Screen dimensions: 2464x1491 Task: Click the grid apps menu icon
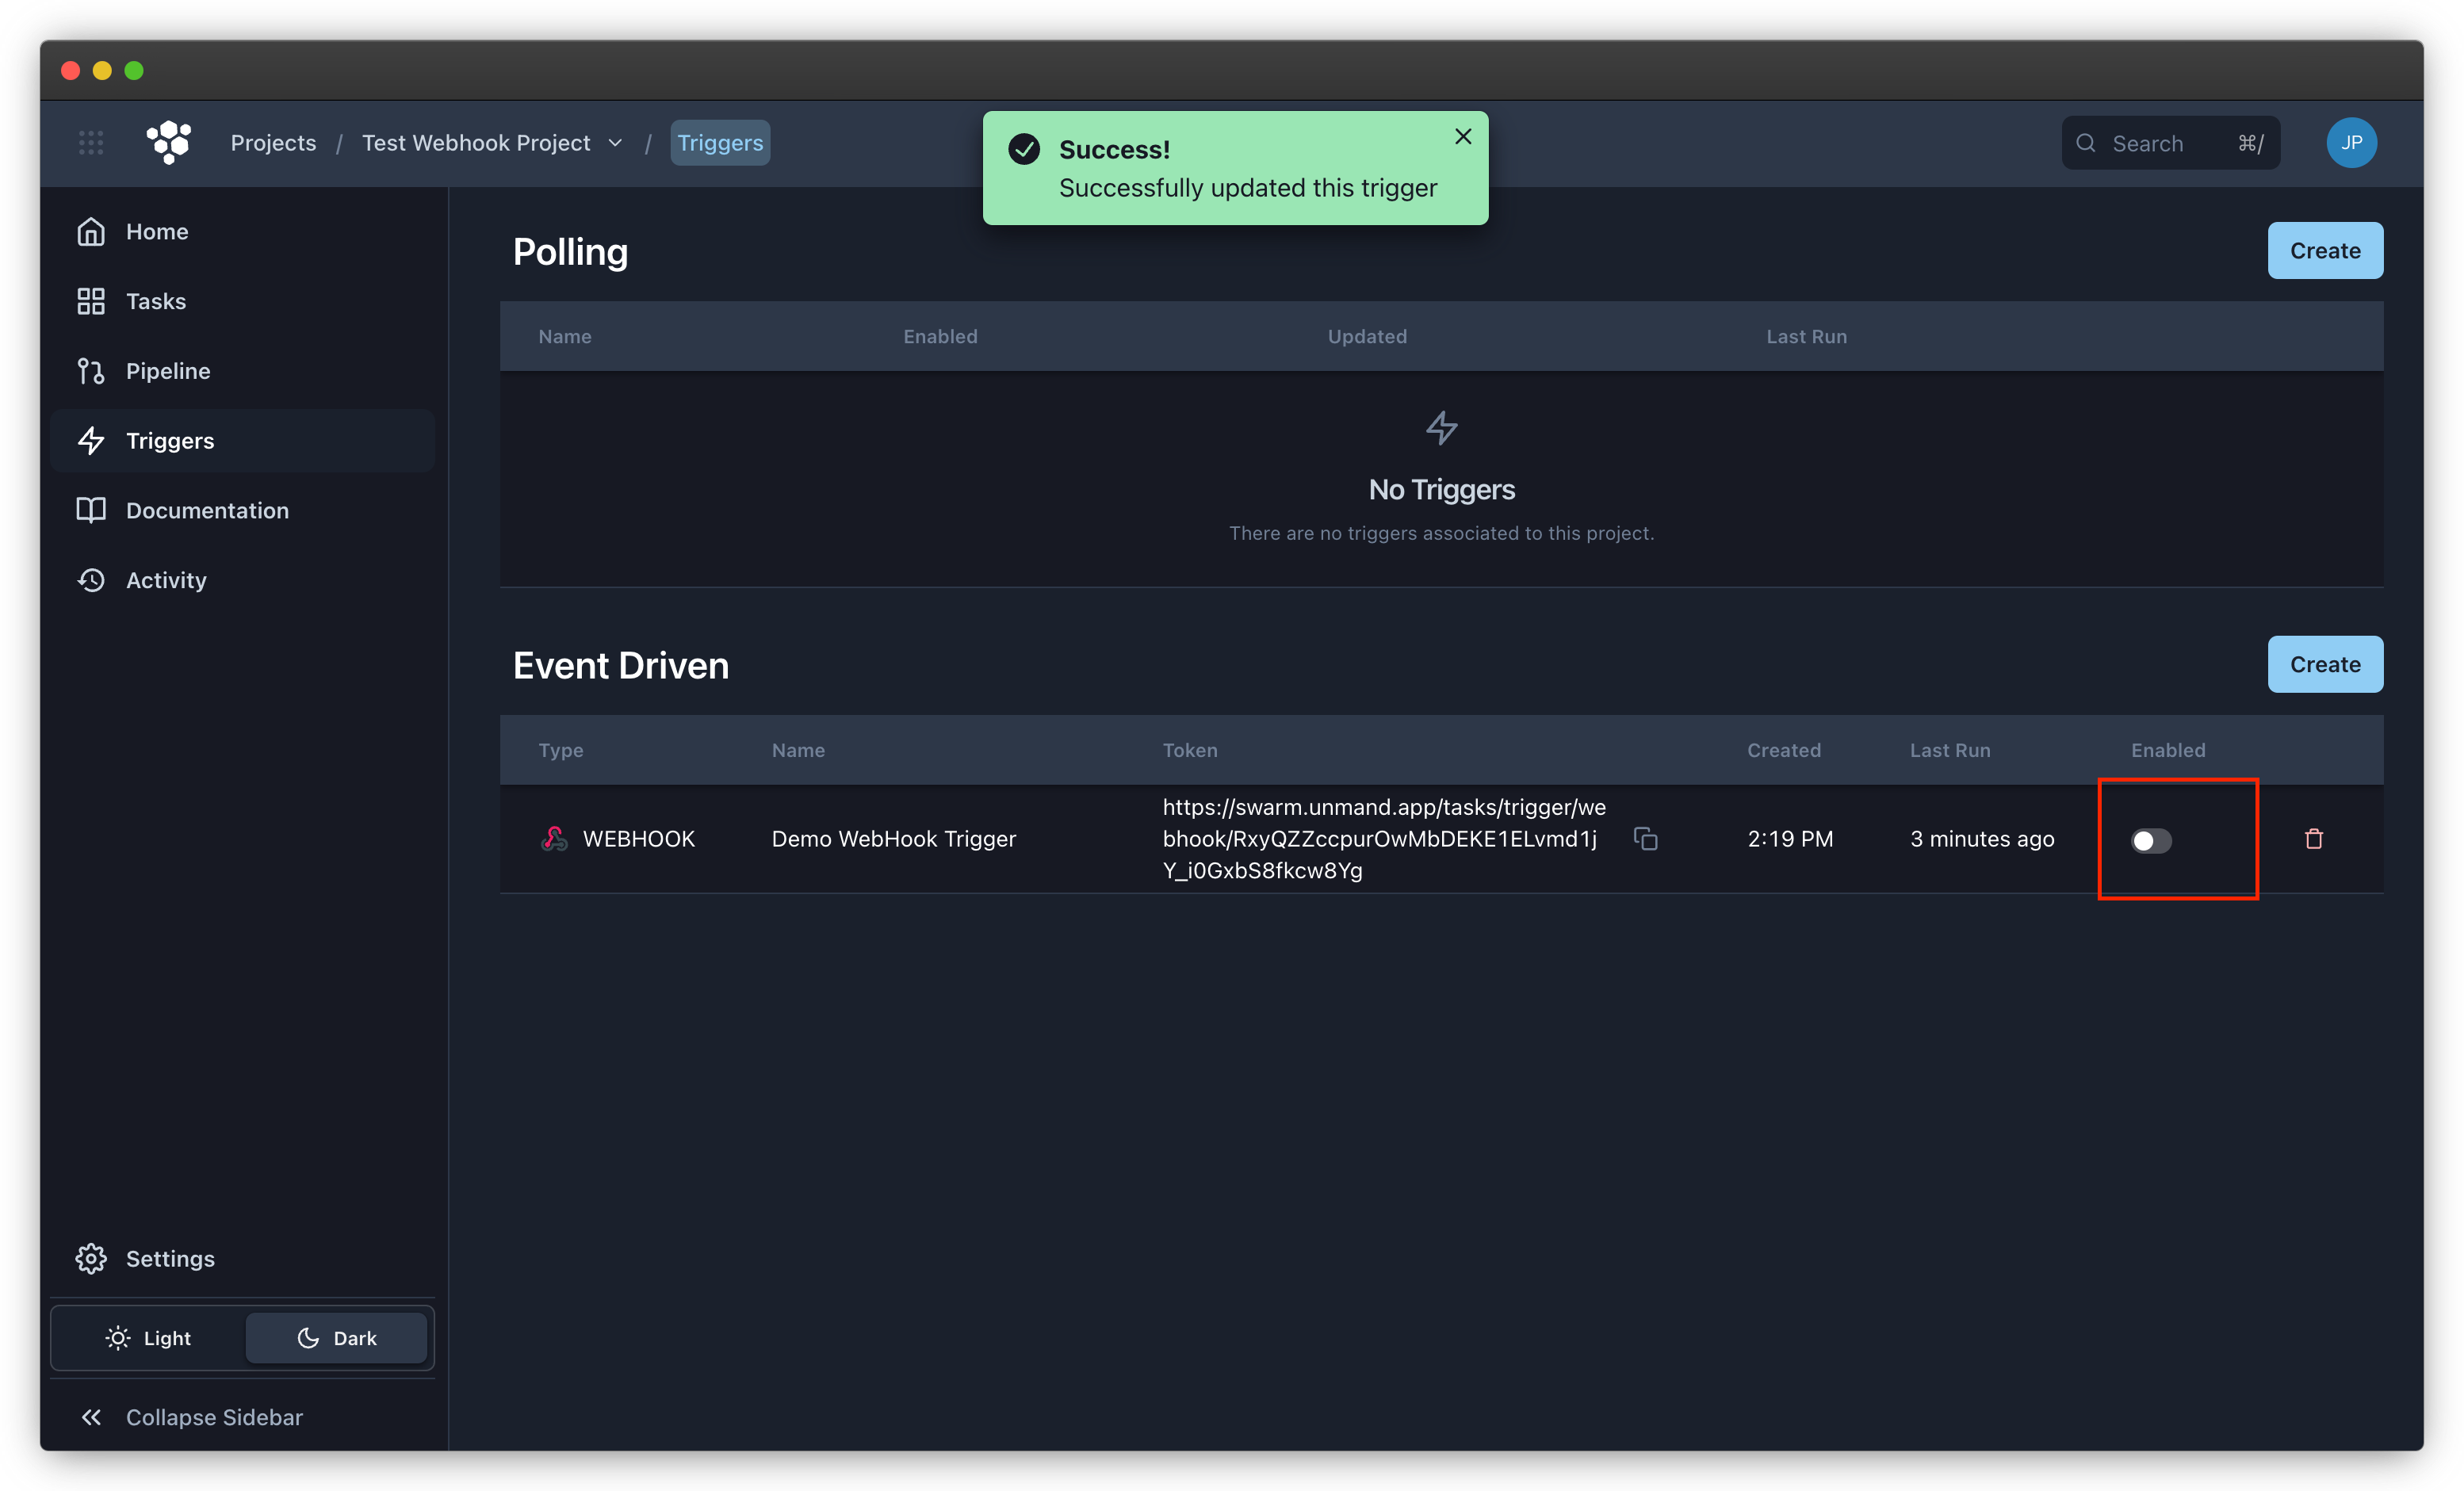pos(91,143)
